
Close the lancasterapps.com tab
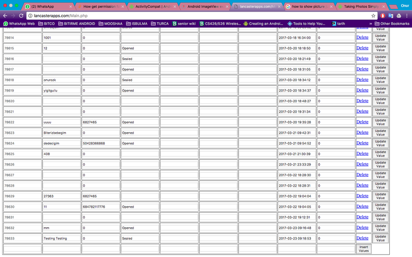(x=279, y=7)
